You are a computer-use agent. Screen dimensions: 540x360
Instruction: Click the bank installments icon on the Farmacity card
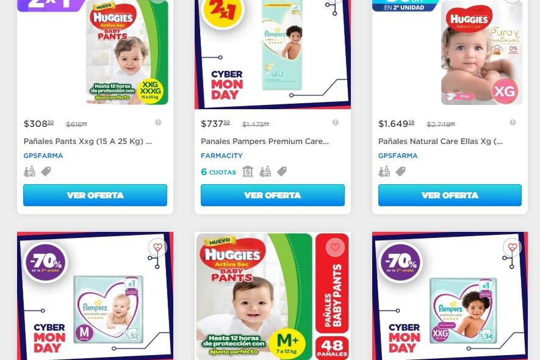(x=248, y=171)
